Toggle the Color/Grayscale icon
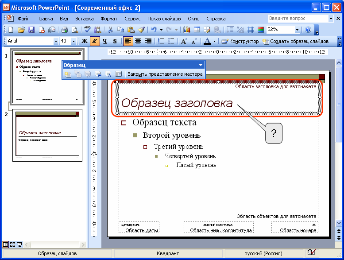This screenshot has height=260, width=344. [261, 30]
